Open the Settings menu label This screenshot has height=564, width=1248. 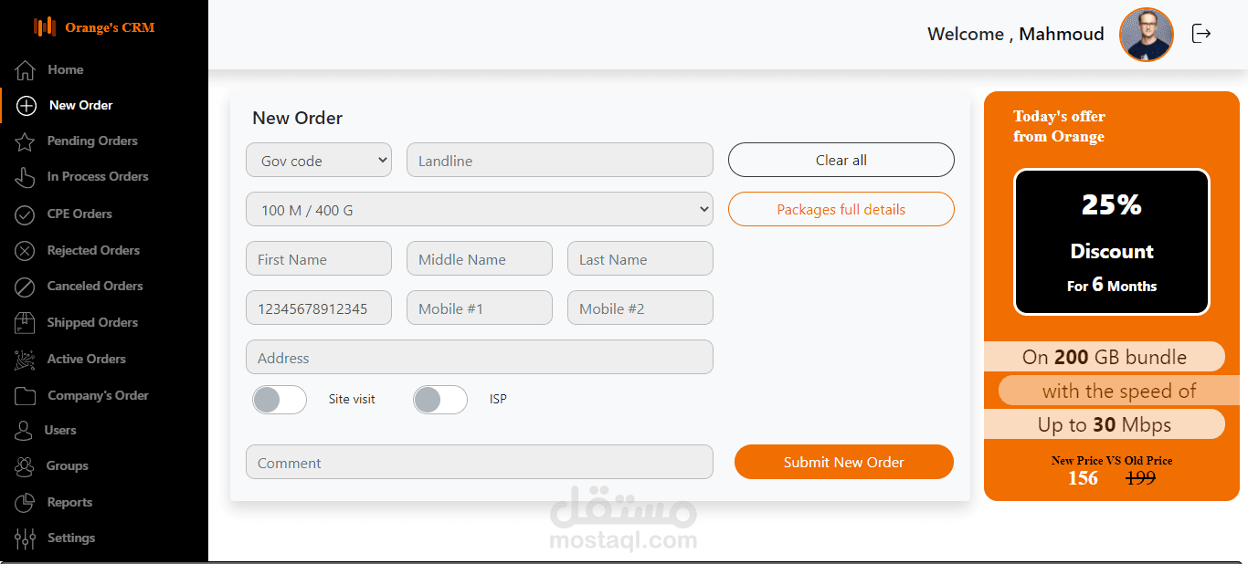[x=71, y=538]
